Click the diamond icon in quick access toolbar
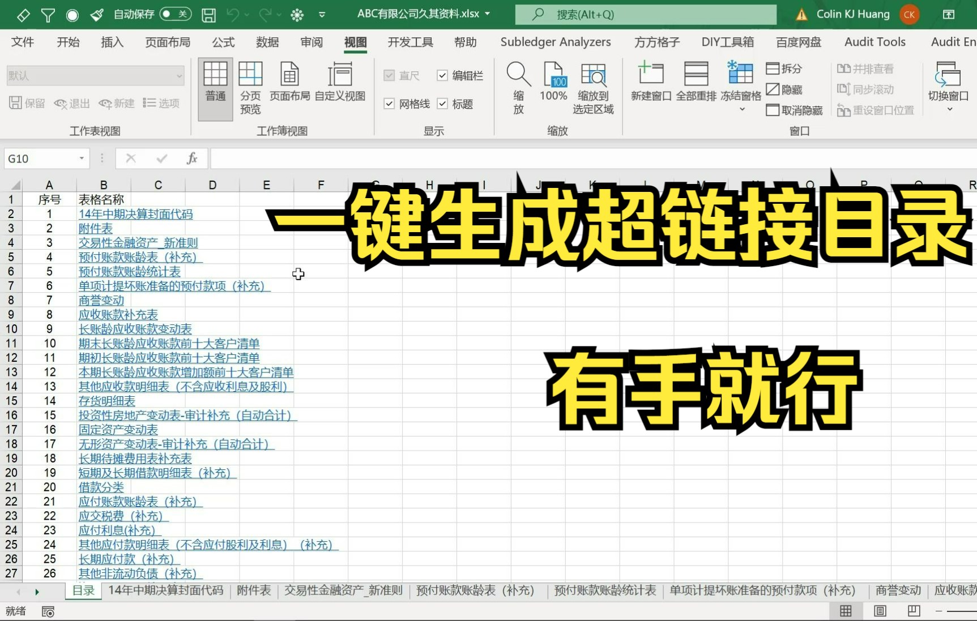Image resolution: width=977 pixels, height=621 pixels. pyautogui.click(x=23, y=15)
